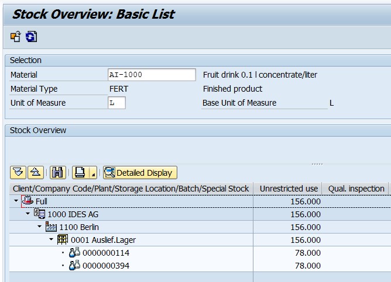The width and height of the screenshot is (391, 282).
Task: Click the Stock Overview section header
Action: tap(38, 130)
